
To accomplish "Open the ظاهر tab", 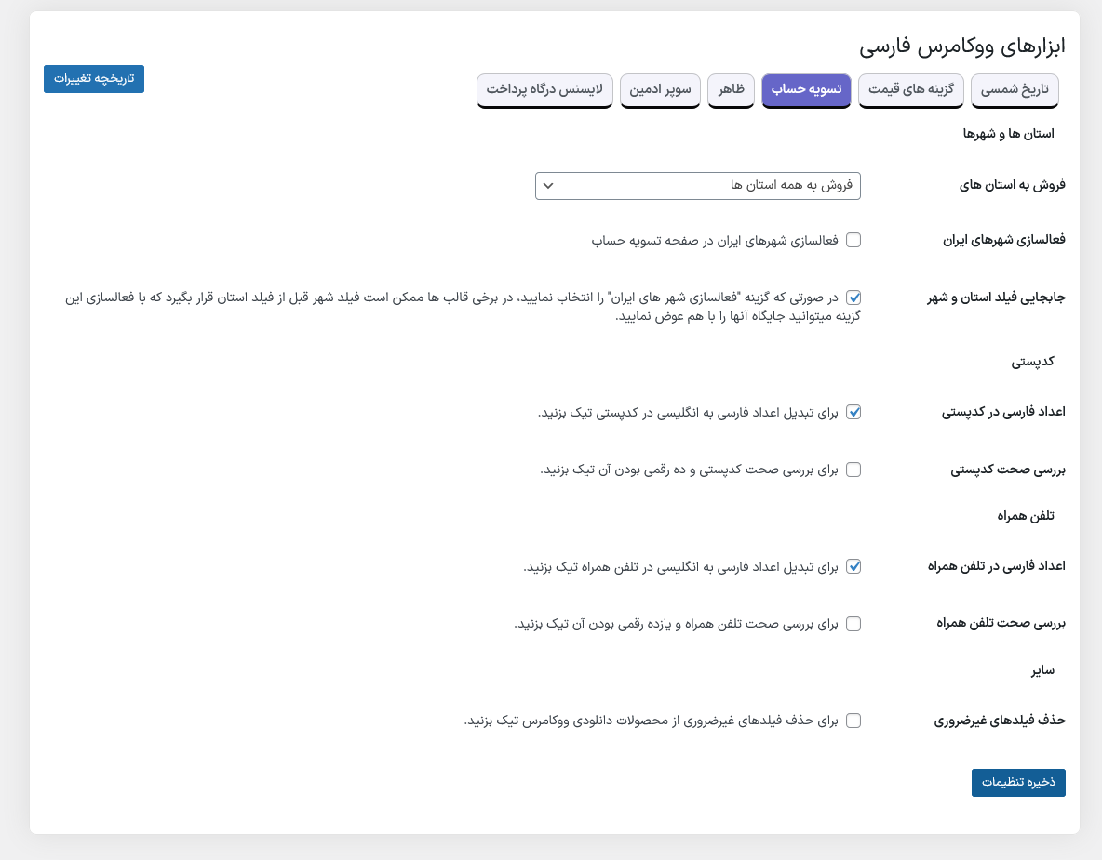I will [x=731, y=89].
